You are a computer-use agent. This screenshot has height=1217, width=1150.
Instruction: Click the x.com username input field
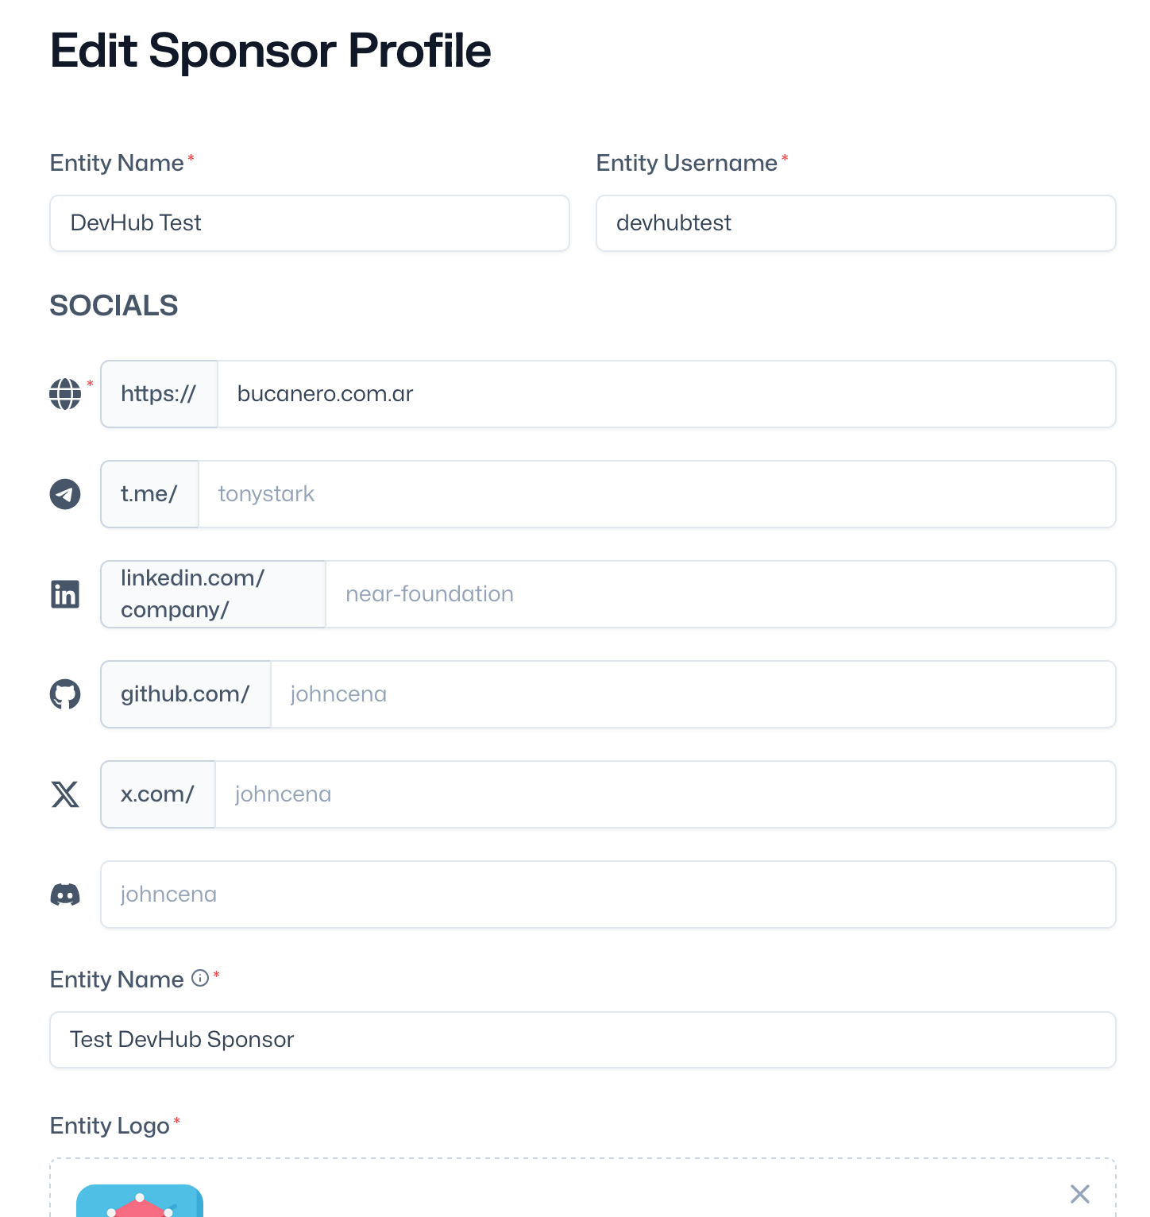(x=666, y=794)
